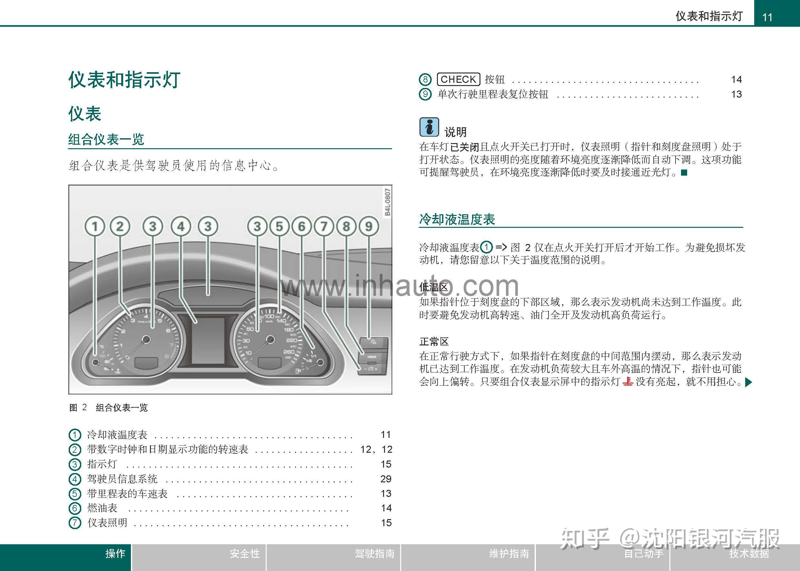
Task: Click callout circle 4 in the diagram
Action: [x=181, y=226]
